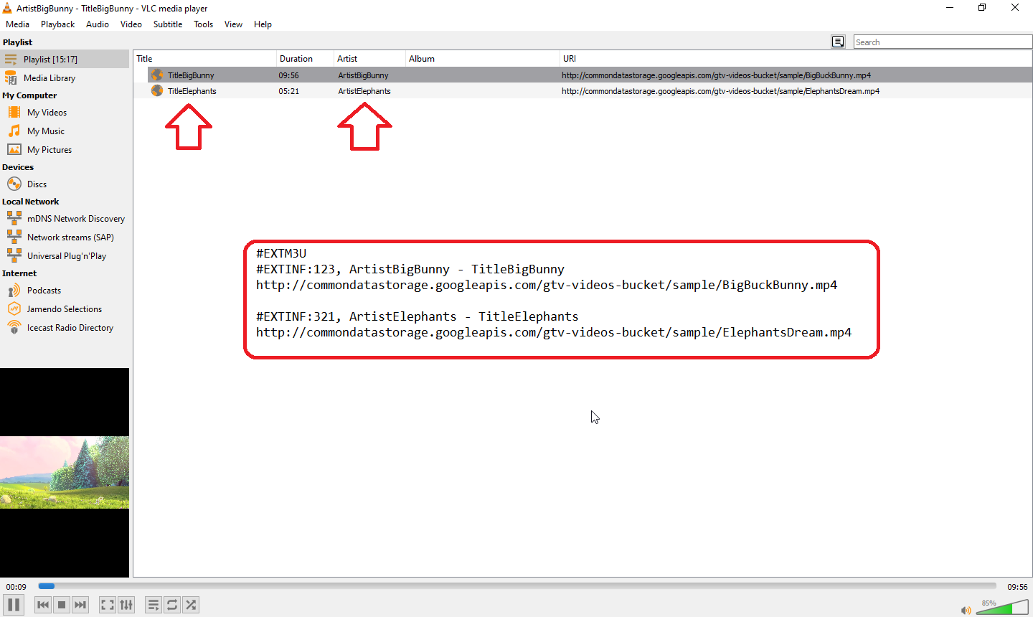Open My Pictures folder
1033x617 pixels.
point(65,150)
